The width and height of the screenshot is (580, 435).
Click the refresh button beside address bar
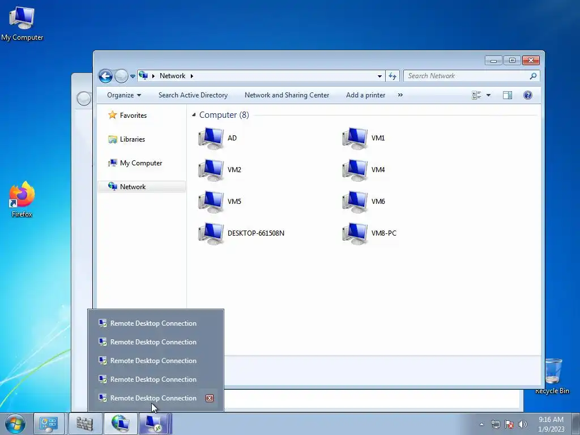(x=392, y=76)
